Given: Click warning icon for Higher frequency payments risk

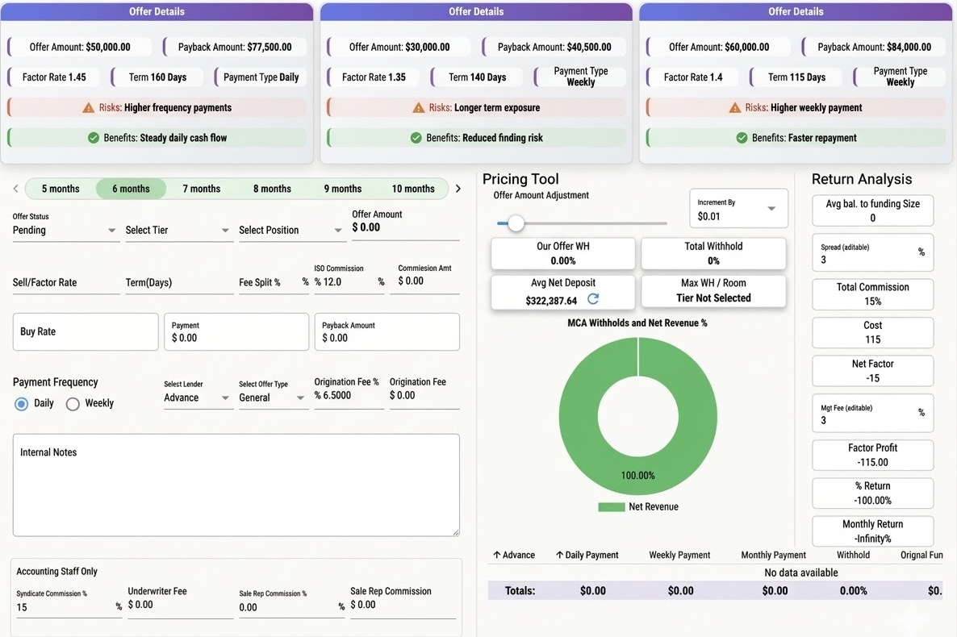Looking at the screenshot, I should coord(89,107).
